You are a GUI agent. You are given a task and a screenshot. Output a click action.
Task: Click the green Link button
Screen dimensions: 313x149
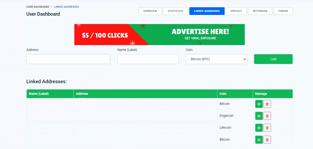coord(273,59)
